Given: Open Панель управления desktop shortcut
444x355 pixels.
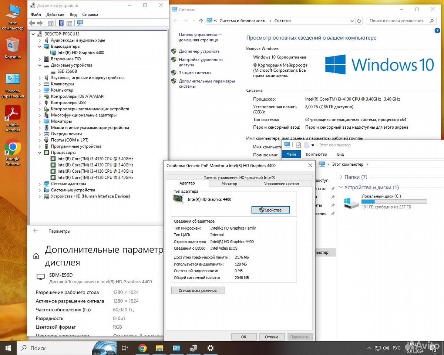Looking at the screenshot, I should [x=13, y=85].
